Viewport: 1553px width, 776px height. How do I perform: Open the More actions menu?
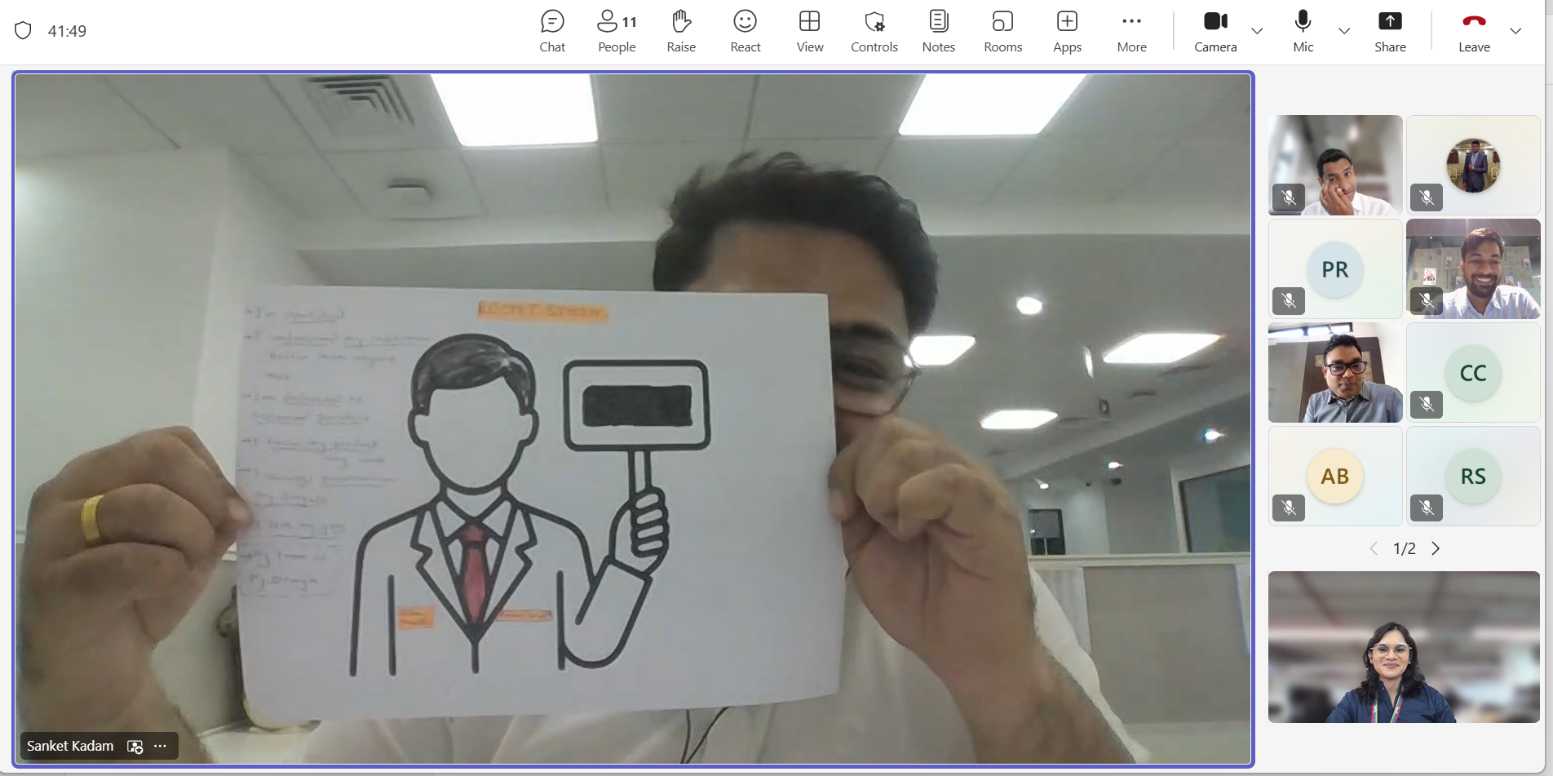1132,31
